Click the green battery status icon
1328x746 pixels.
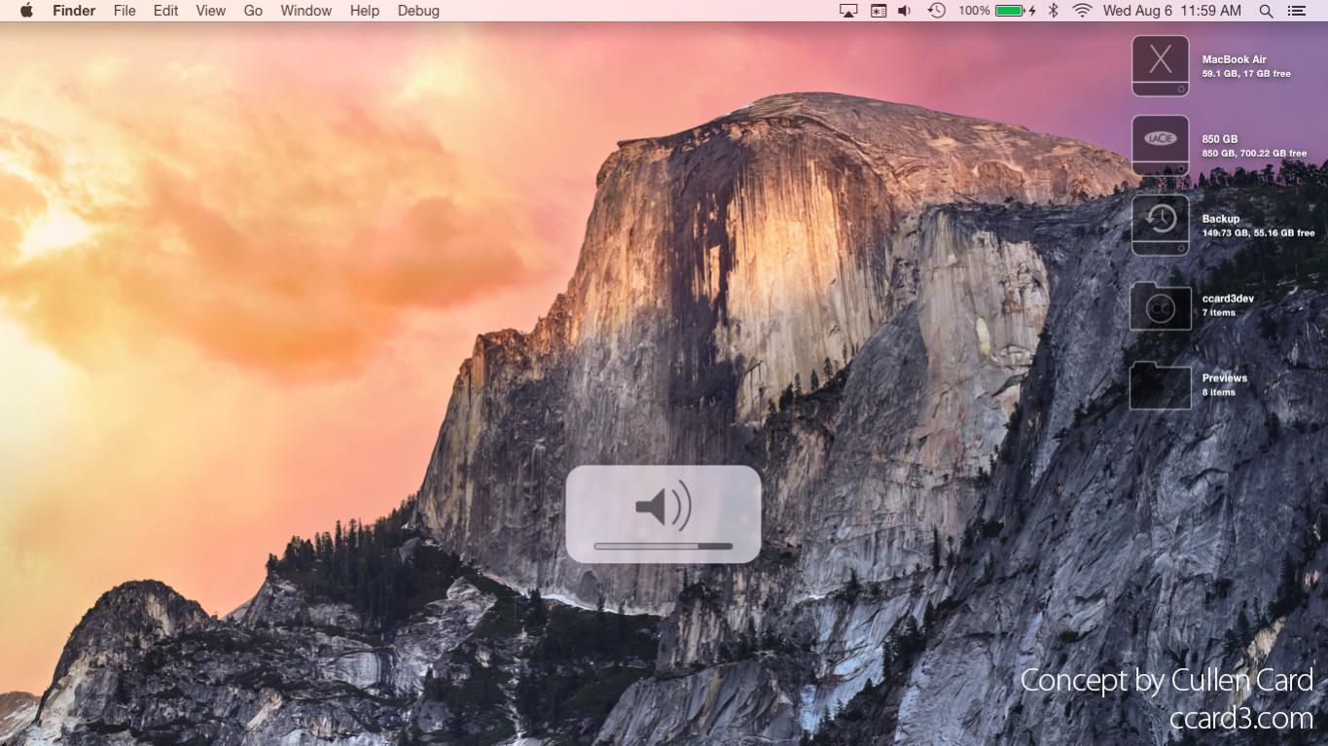[1010, 11]
